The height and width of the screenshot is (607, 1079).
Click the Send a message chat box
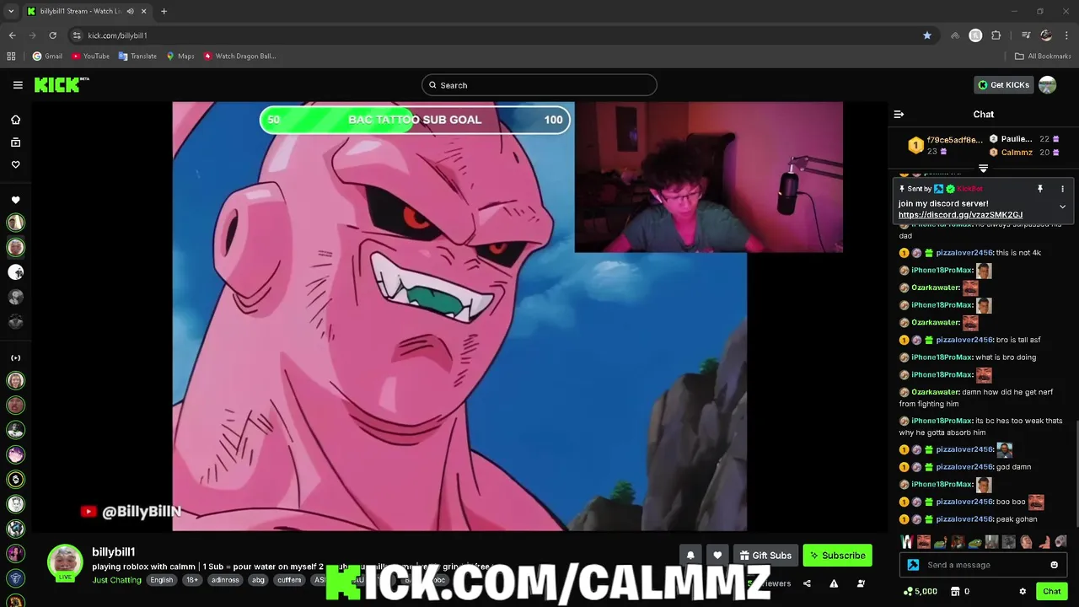pos(983,565)
